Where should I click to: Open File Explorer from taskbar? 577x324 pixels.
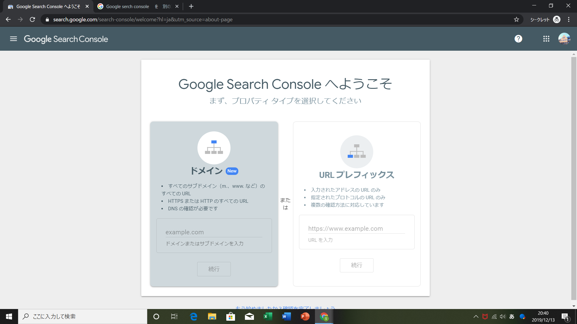click(212, 316)
